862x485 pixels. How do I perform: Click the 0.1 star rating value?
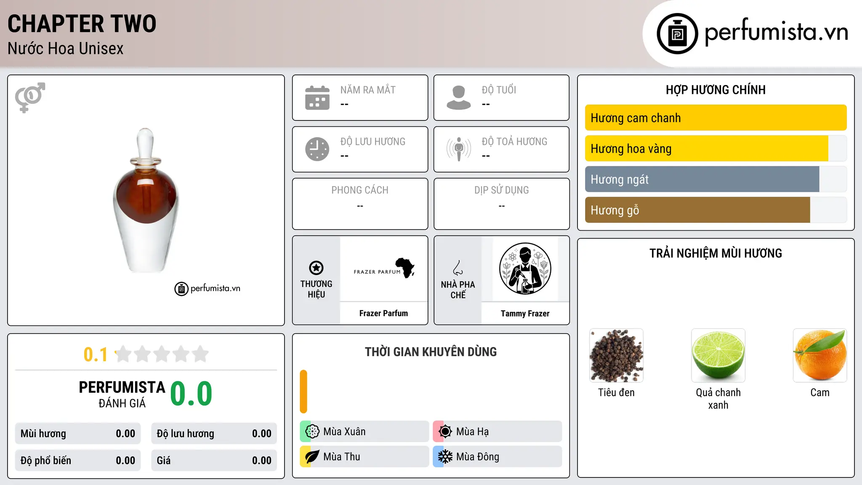pos(96,354)
